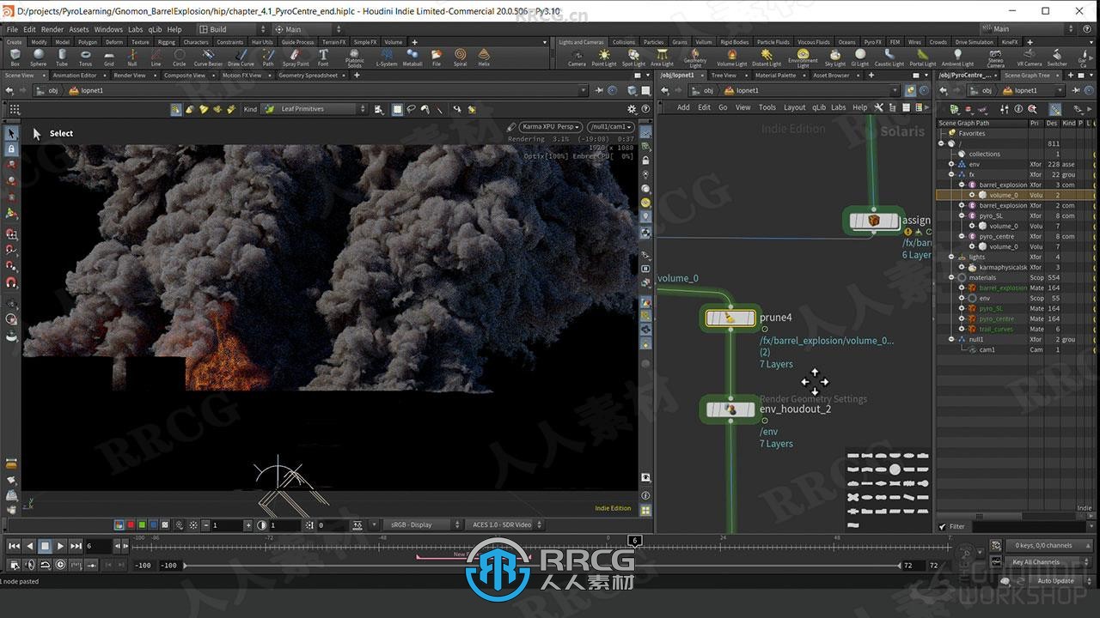Add a Camera from the shelf
This screenshot has width=1100, height=618.
coord(577,58)
